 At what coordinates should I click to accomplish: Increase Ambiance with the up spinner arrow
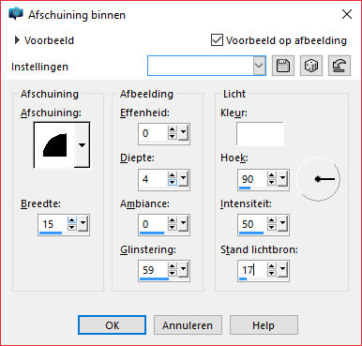[173, 220]
